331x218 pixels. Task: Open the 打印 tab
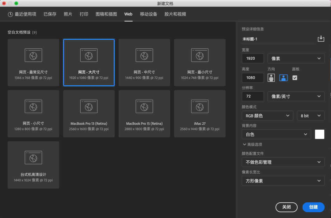click(84, 14)
